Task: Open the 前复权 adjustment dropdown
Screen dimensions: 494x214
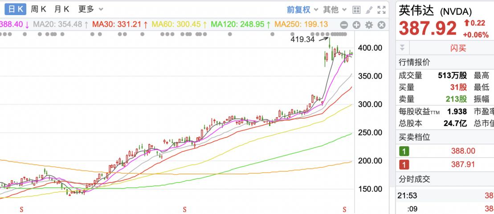Action: tap(302, 10)
